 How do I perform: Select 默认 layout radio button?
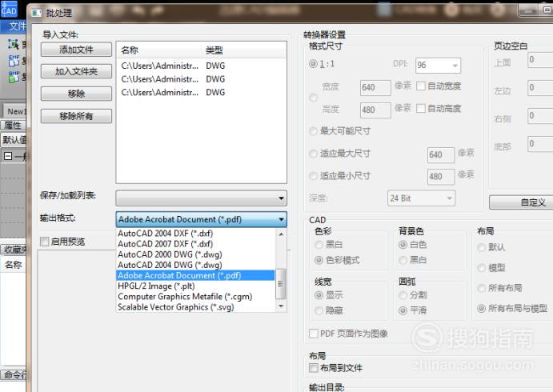pyautogui.click(x=482, y=247)
